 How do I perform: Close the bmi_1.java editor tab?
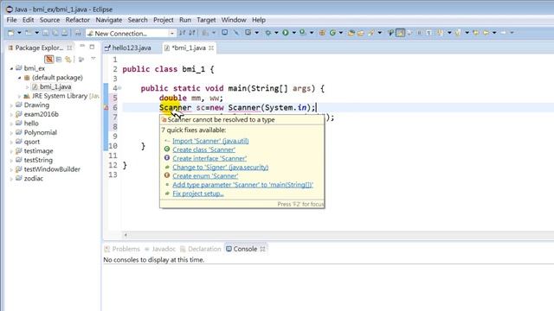click(x=211, y=48)
